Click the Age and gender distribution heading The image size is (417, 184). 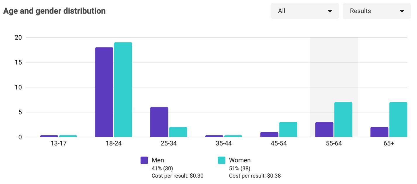[x=54, y=11]
